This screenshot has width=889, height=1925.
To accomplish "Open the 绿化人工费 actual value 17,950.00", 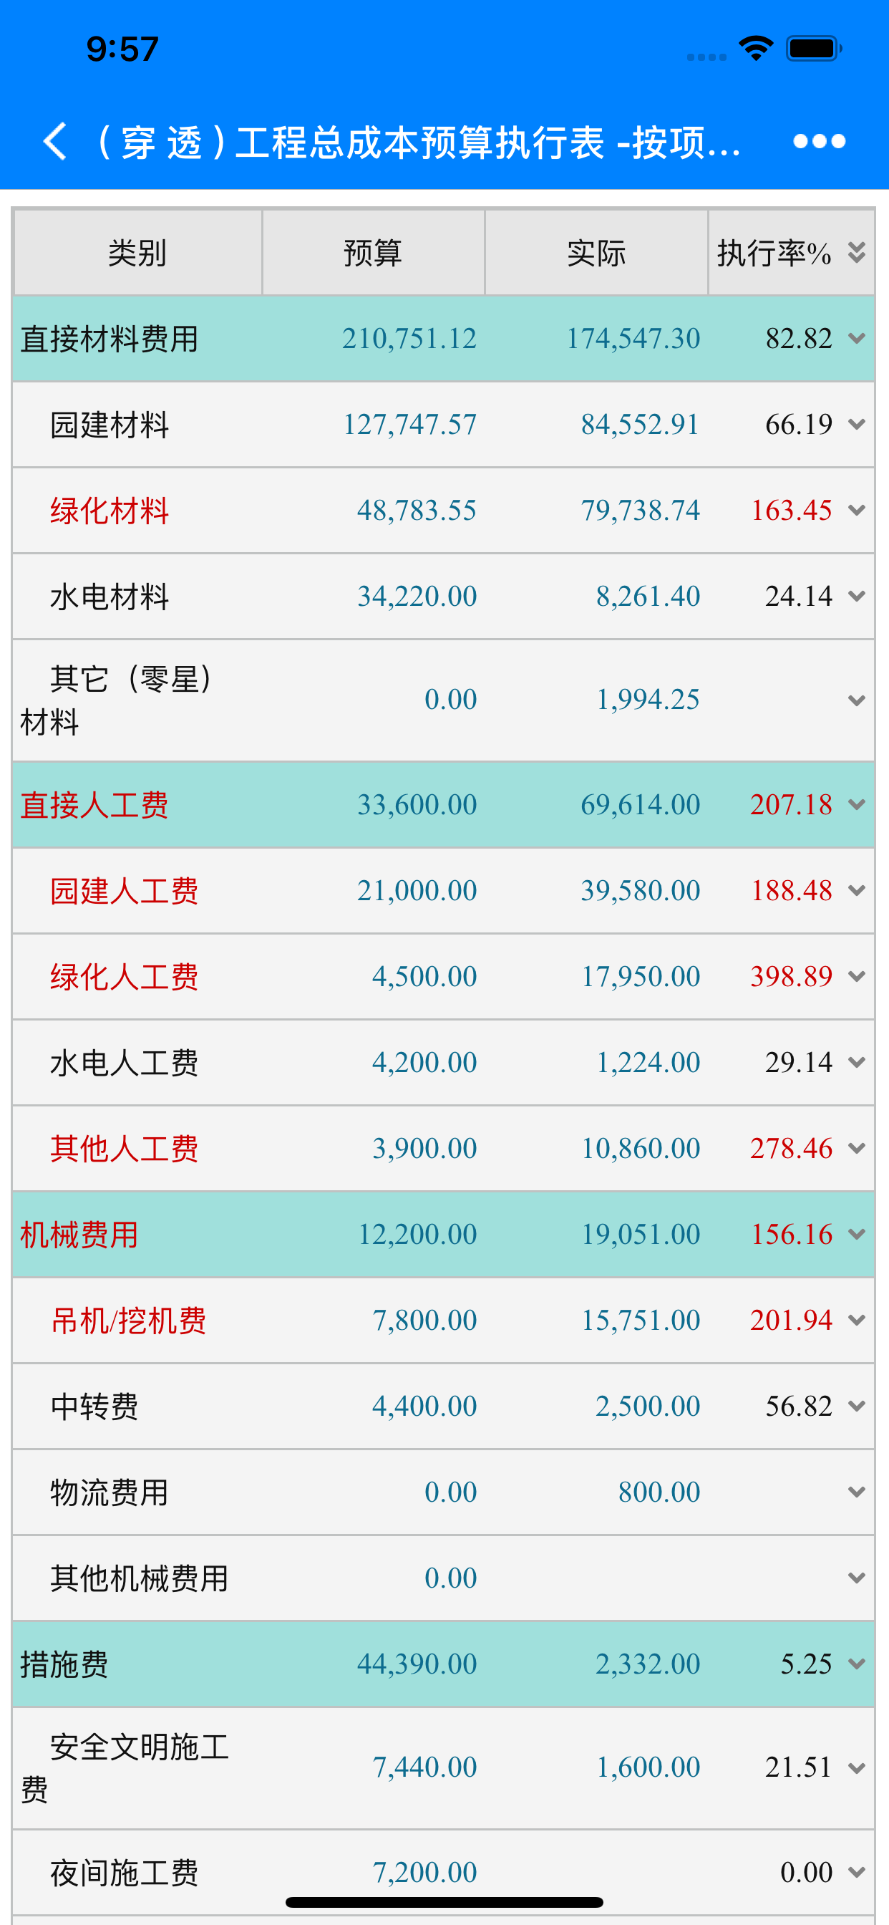I will click(640, 977).
